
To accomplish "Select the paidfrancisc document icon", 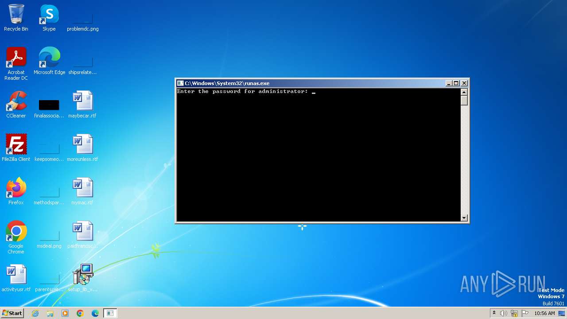I will coord(82,235).
